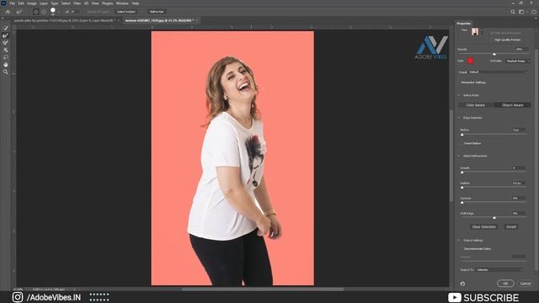Choose Add to selection mode
Viewport: 539px width, 303px height.
click(x=35, y=12)
